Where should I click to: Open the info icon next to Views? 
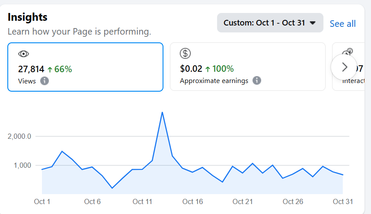pyautogui.click(x=45, y=81)
